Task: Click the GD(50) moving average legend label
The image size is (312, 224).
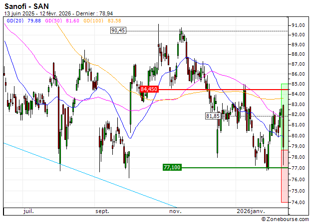Action: (53, 20)
